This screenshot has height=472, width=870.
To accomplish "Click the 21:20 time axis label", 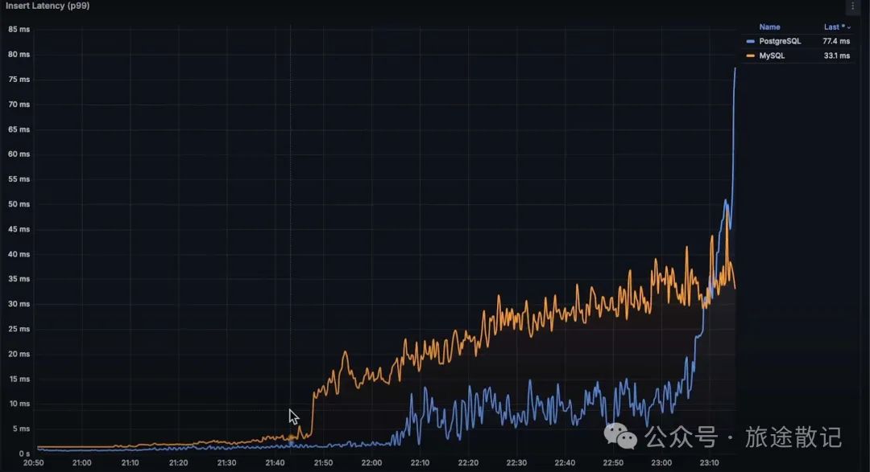I will click(178, 462).
